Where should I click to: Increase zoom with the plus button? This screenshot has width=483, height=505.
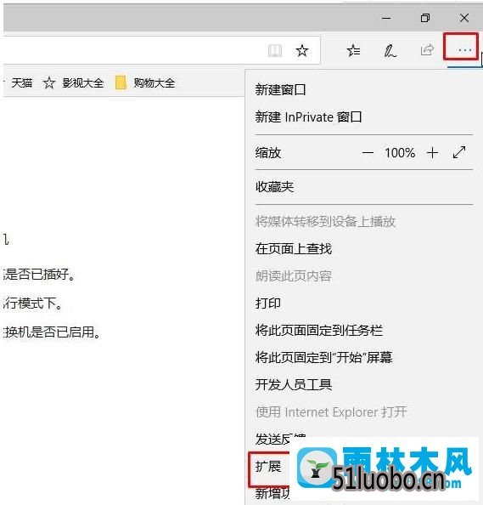[432, 153]
